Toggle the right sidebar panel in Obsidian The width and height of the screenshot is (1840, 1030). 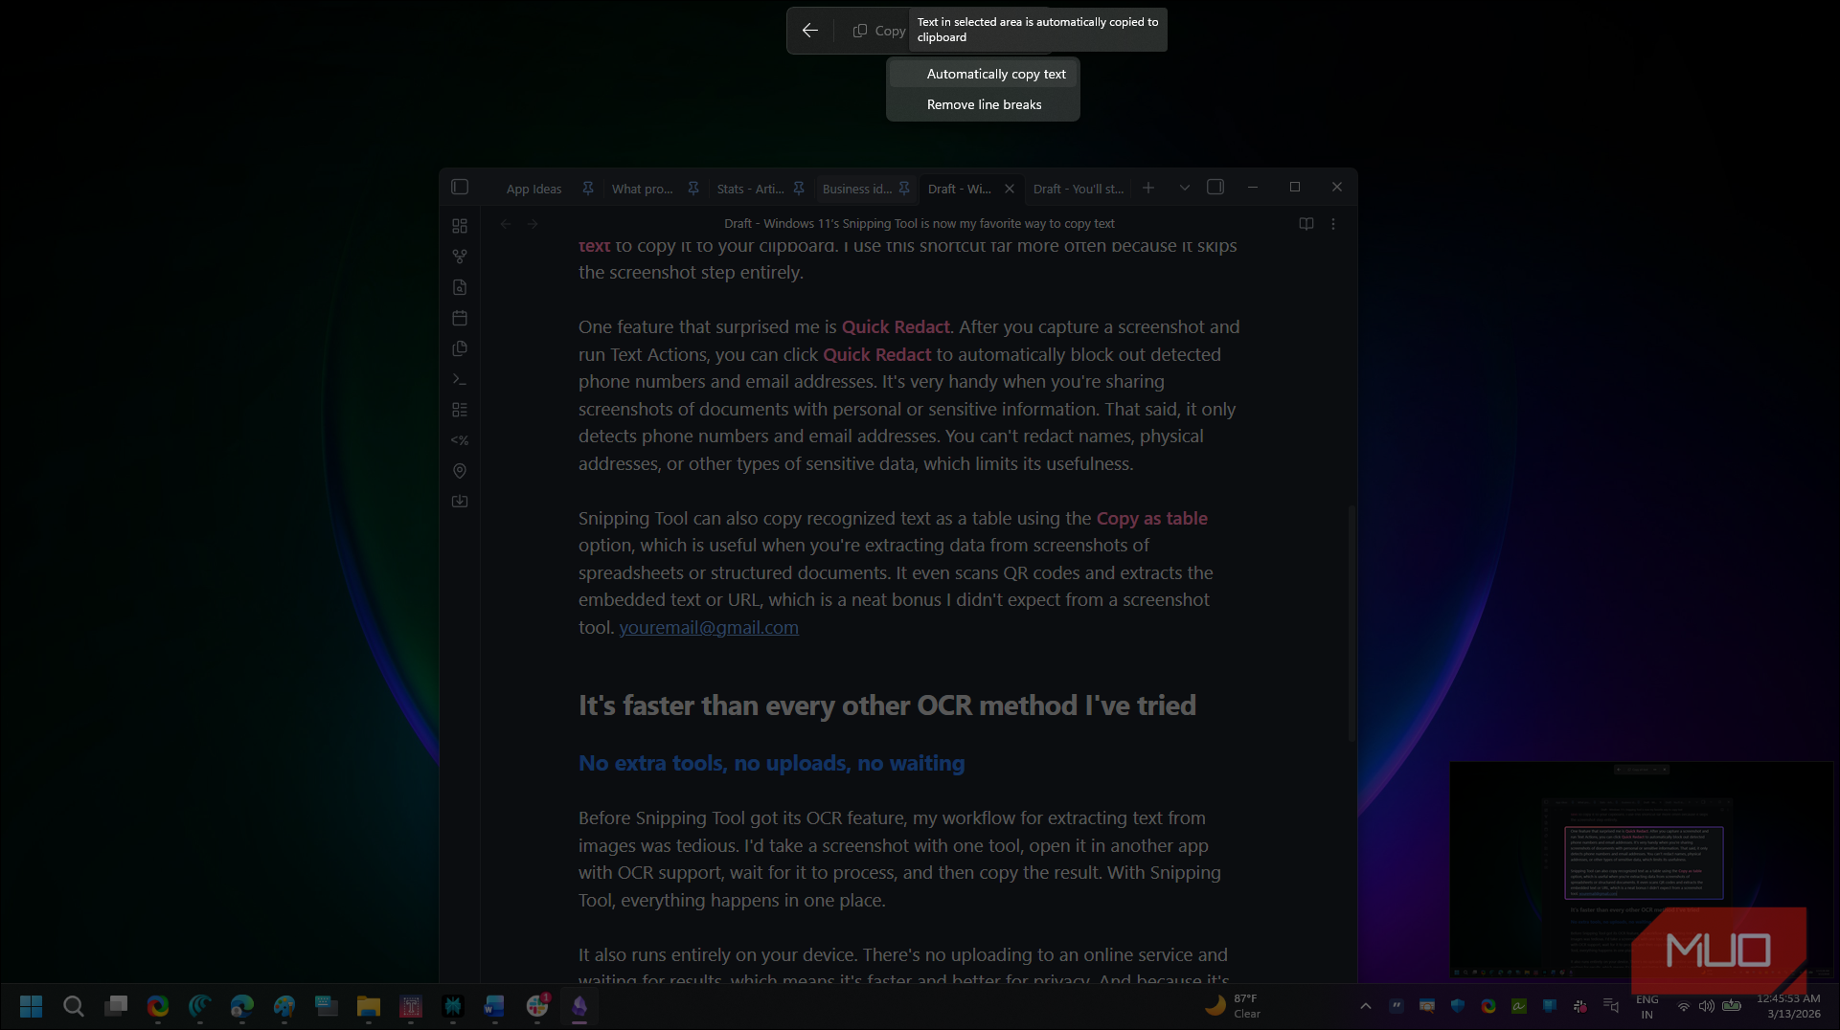click(1215, 188)
